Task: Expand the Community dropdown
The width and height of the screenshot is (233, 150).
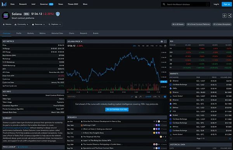Action: click(x=21, y=24)
